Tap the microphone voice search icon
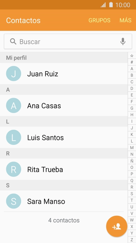This screenshot has height=243, width=136. (x=123, y=41)
